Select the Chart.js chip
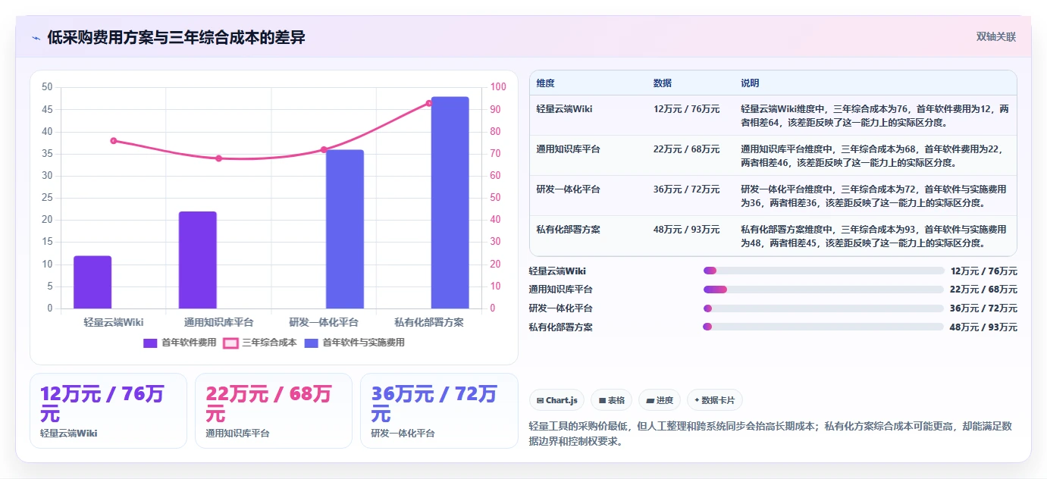This screenshot has height=479, width=1047. (x=556, y=400)
